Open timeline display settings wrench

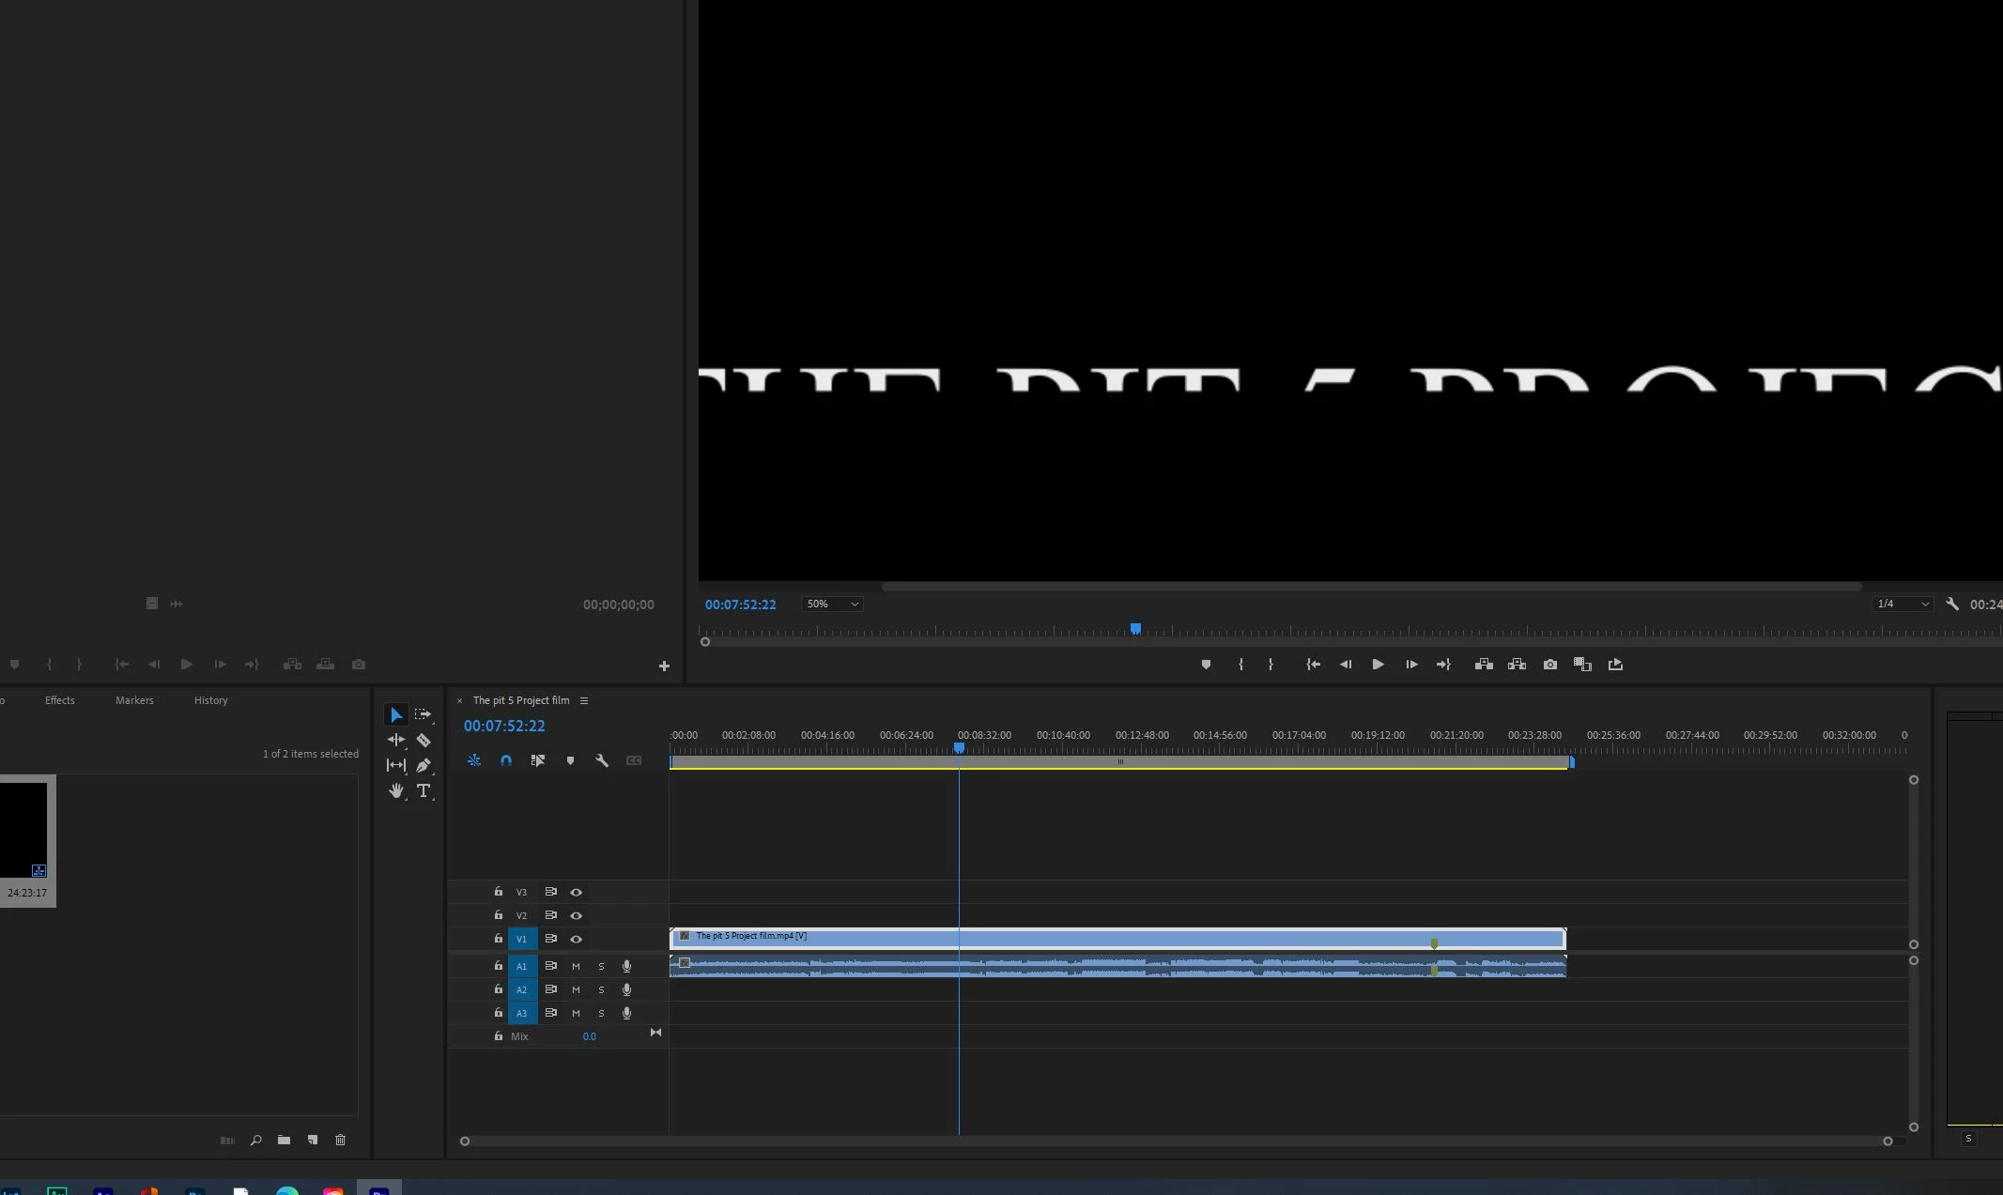pyautogui.click(x=602, y=761)
